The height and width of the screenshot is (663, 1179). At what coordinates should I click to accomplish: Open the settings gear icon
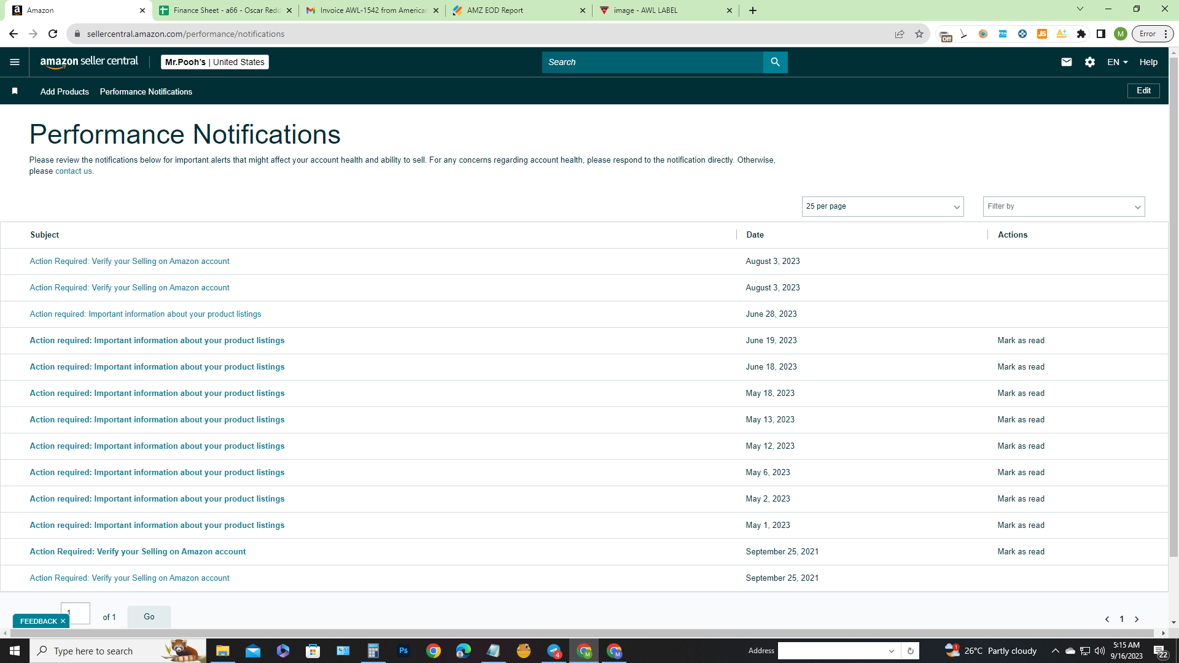(1090, 62)
